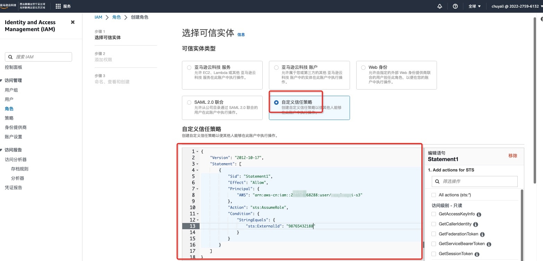Click the IAM breadcrumb link
This screenshot has height=261, width=543.
tap(98, 17)
